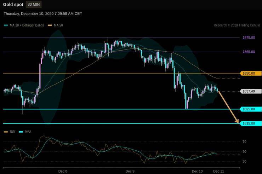Click the RSI 70 level label
The width and height of the screenshot is (262, 174).
pyautogui.click(x=244, y=142)
